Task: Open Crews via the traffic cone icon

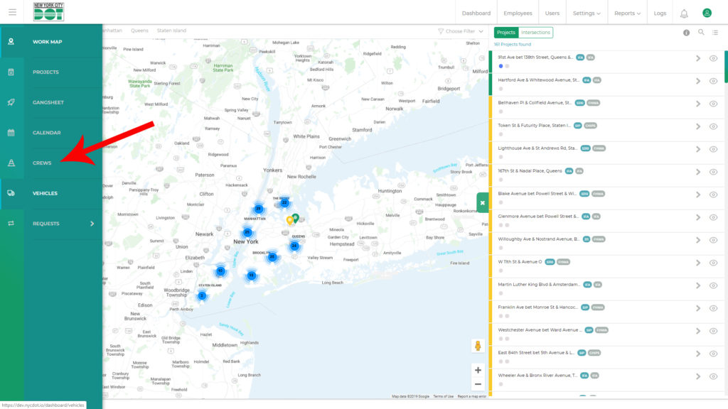Action: tap(11, 163)
